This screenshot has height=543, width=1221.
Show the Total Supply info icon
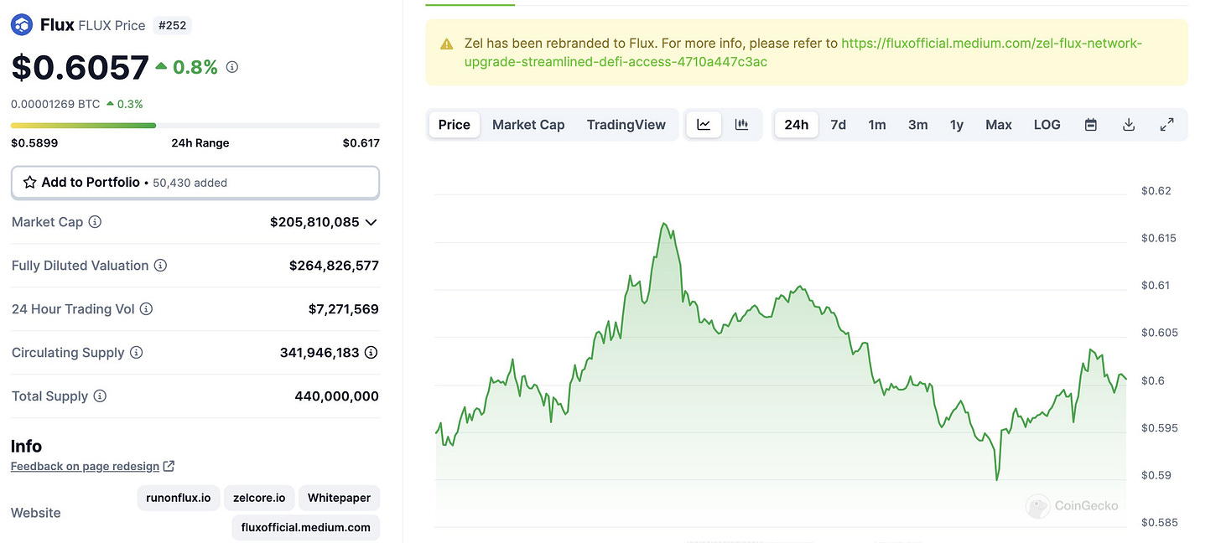click(100, 396)
